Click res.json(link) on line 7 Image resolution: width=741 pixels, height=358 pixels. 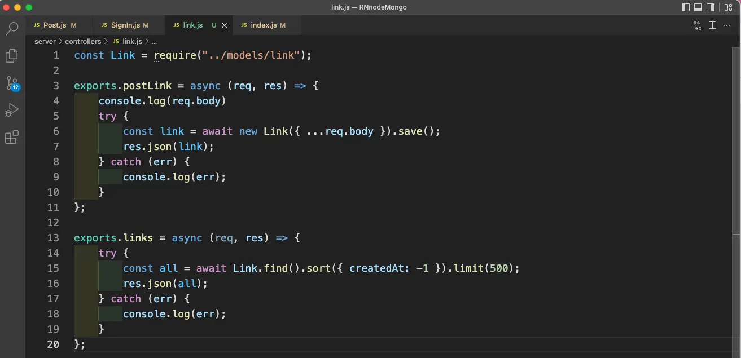pyautogui.click(x=166, y=147)
